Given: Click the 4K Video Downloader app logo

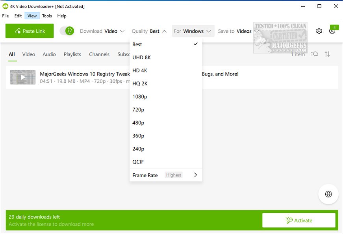Looking at the screenshot, I should [5, 6].
